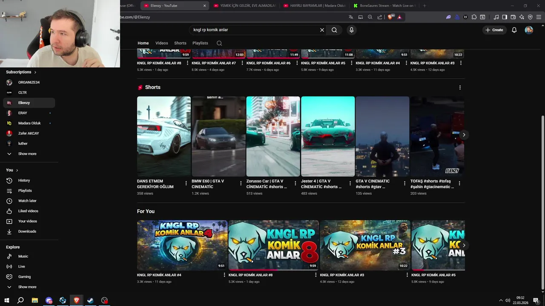545x306 pixels.
Task: Switch to the channel Videos tab
Action: pos(162,43)
